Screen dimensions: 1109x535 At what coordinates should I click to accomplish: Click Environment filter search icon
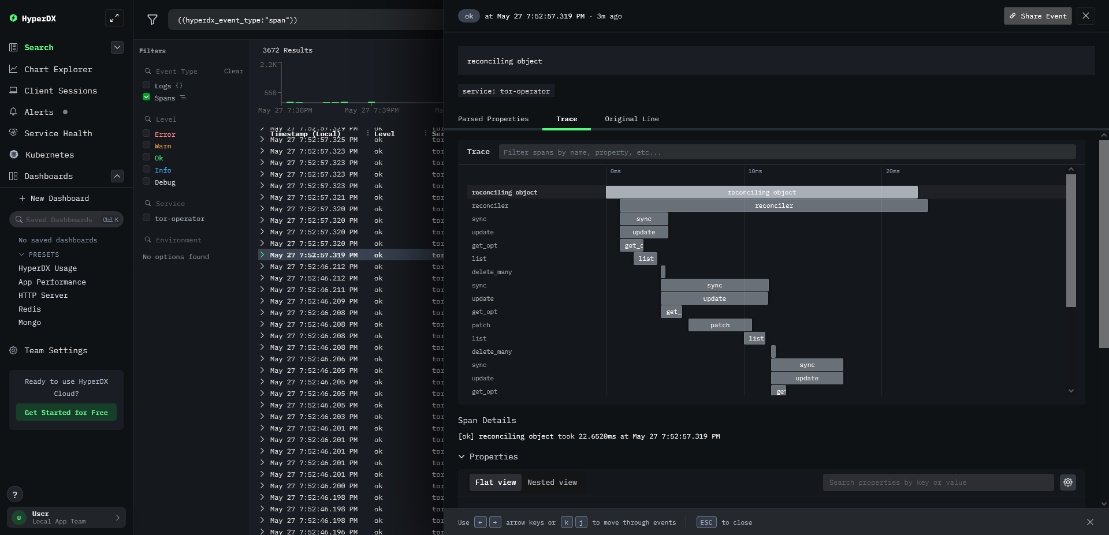148,240
